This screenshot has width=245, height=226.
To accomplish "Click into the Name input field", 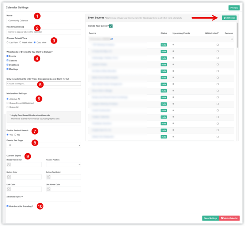I will tap(44, 20).
